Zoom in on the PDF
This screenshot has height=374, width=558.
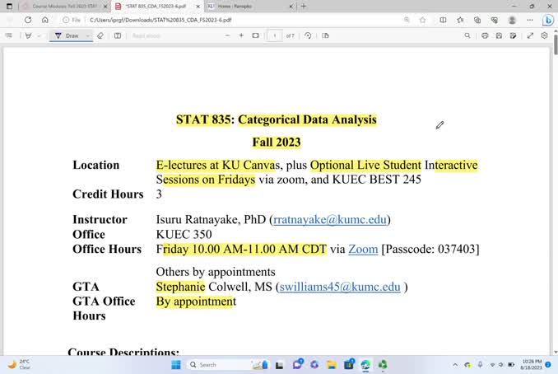coord(241,35)
